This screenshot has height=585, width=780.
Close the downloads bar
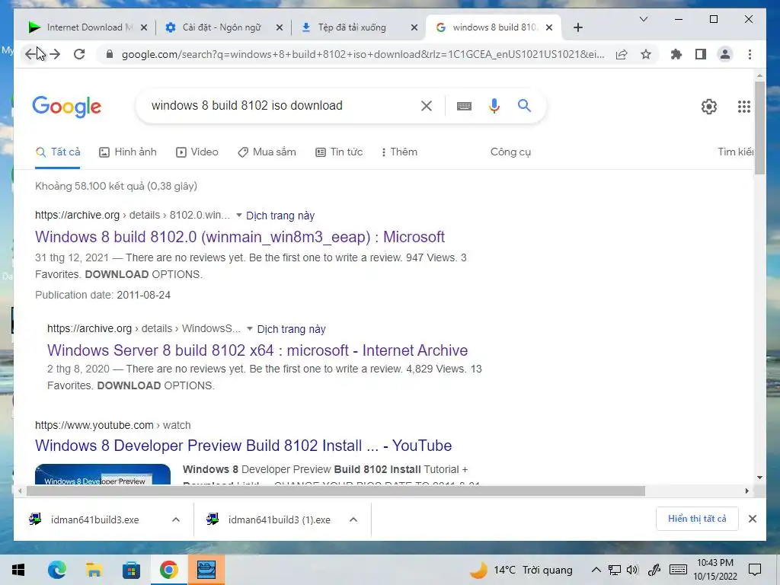click(752, 519)
